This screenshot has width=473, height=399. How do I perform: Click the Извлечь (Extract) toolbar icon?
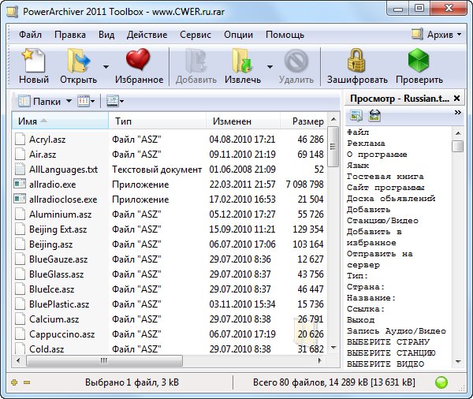[242, 61]
